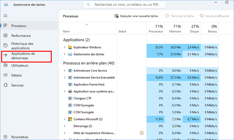Toggle Mode d'efficacité
This screenshot has width=234, height=140.
tap(214, 16)
